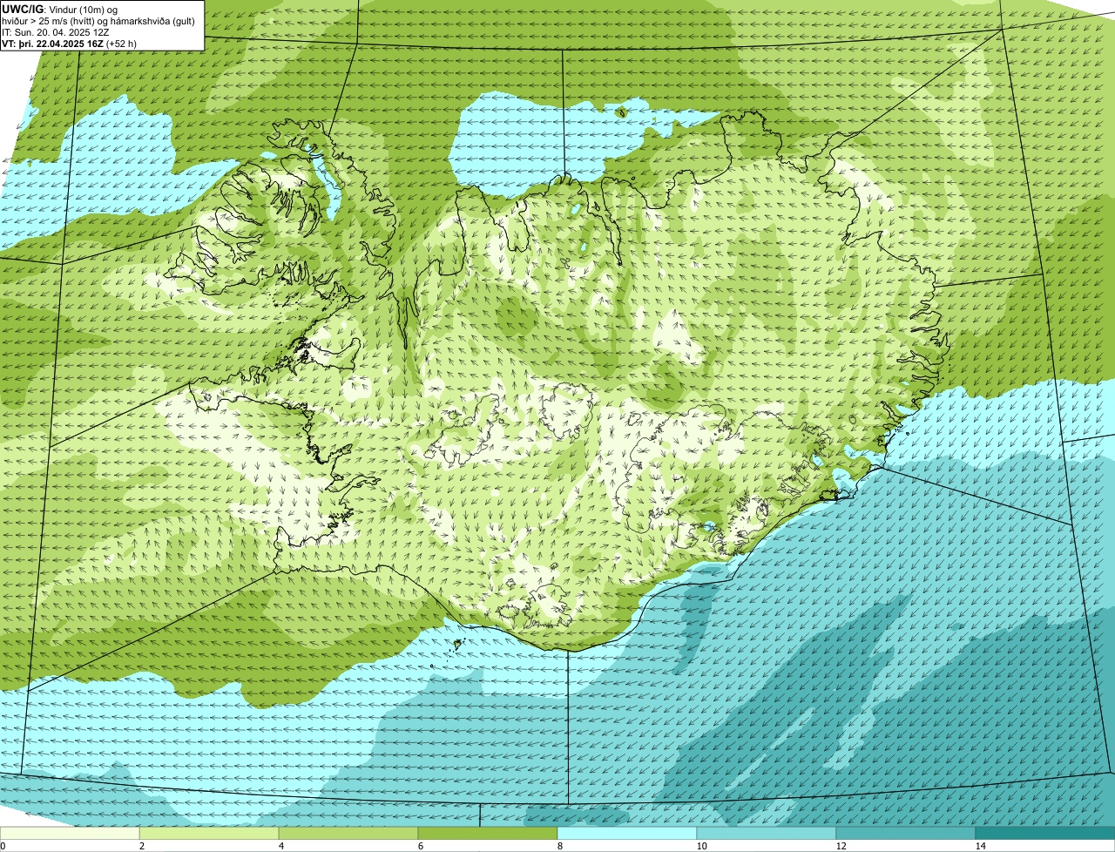Click the scale label "2"
Image resolution: width=1115 pixels, height=852 pixels.
[x=141, y=846]
